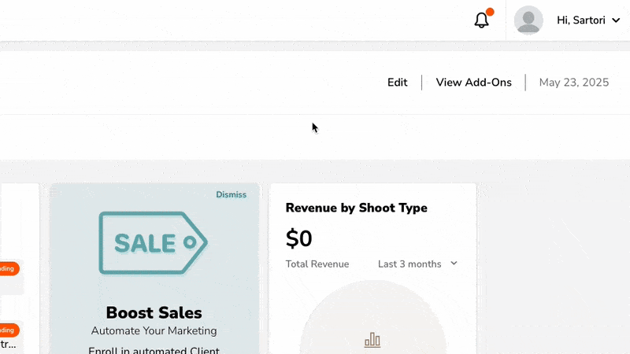Click Edit in the dashboard header
The width and height of the screenshot is (630, 354).
(397, 83)
